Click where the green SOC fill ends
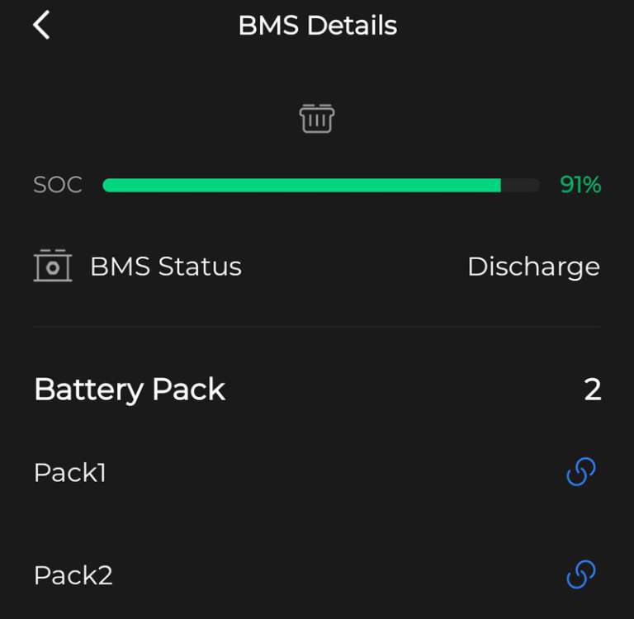 [x=498, y=185]
